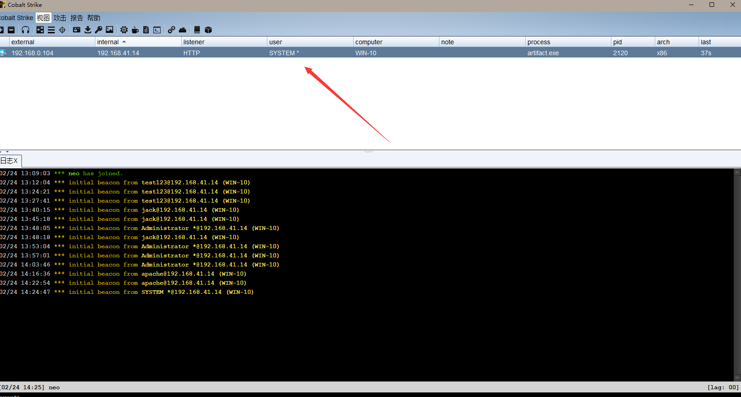The image size is (741, 397).
Task: Click the gear payload generator icon
Action: 124,30
